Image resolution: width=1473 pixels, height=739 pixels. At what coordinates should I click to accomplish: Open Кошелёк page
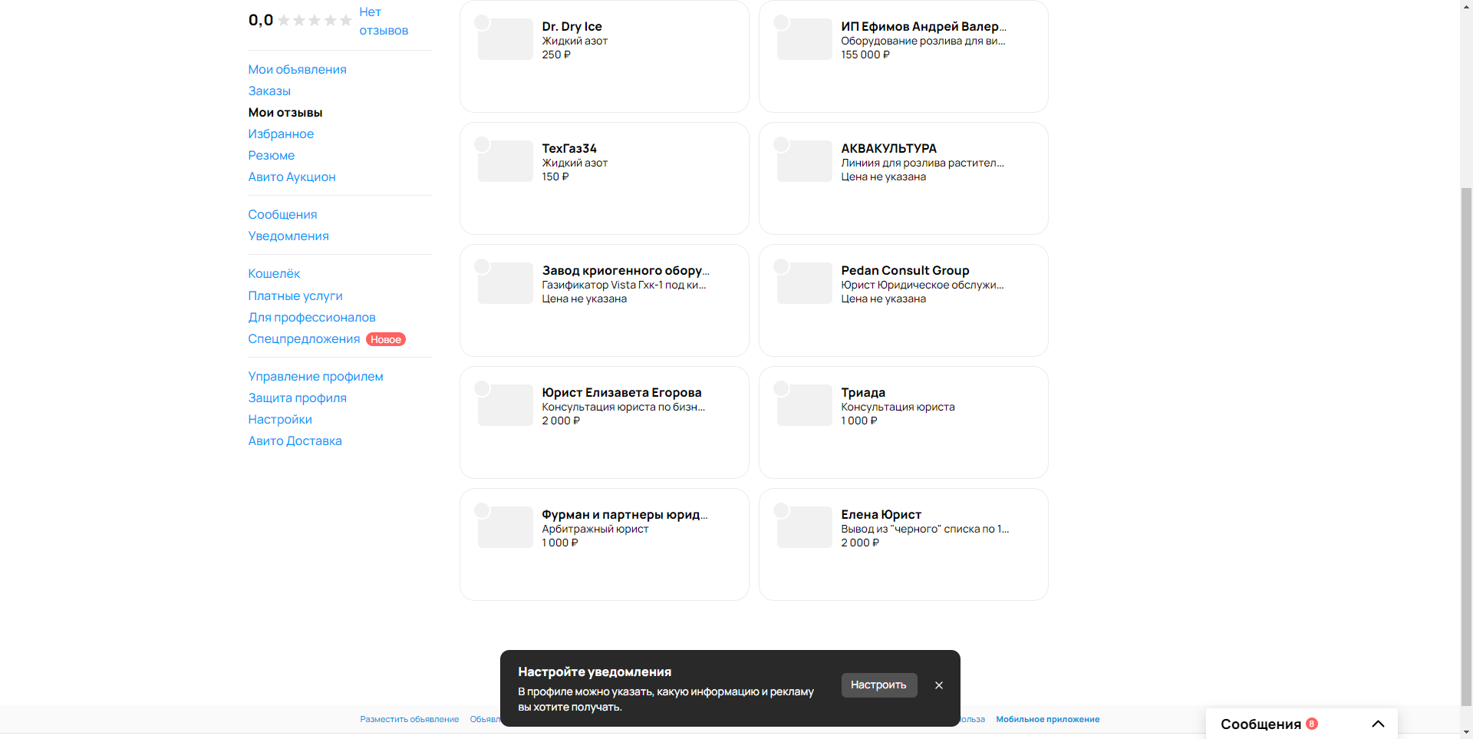pos(274,274)
